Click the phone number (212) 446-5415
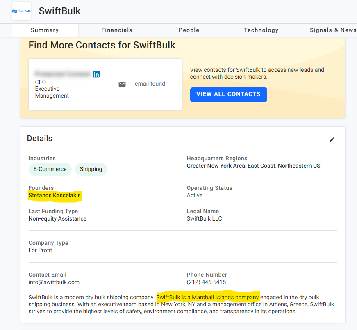 pyautogui.click(x=206, y=282)
